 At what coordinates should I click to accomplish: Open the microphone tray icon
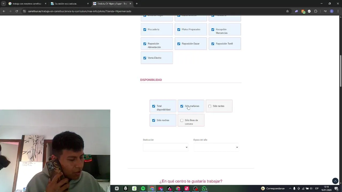click(294, 189)
